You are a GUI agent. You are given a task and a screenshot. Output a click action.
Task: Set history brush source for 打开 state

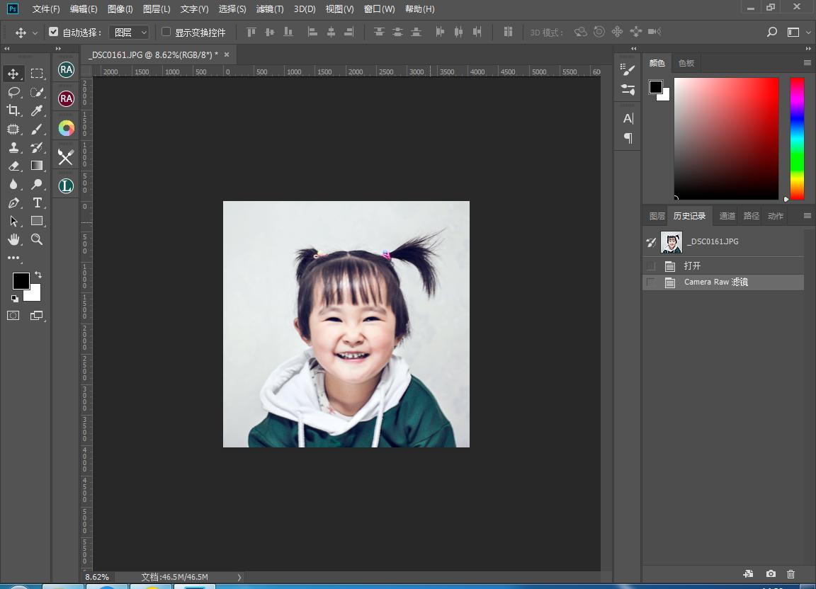(651, 266)
